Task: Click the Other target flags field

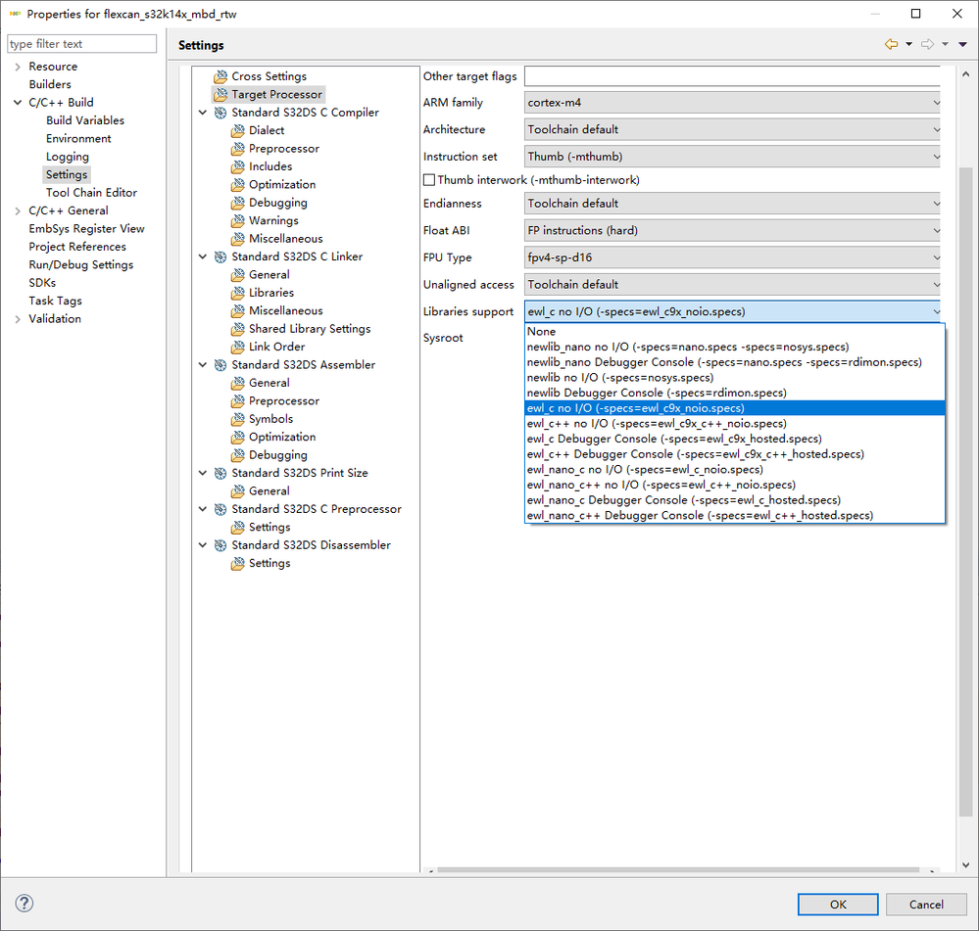Action: tap(732, 76)
